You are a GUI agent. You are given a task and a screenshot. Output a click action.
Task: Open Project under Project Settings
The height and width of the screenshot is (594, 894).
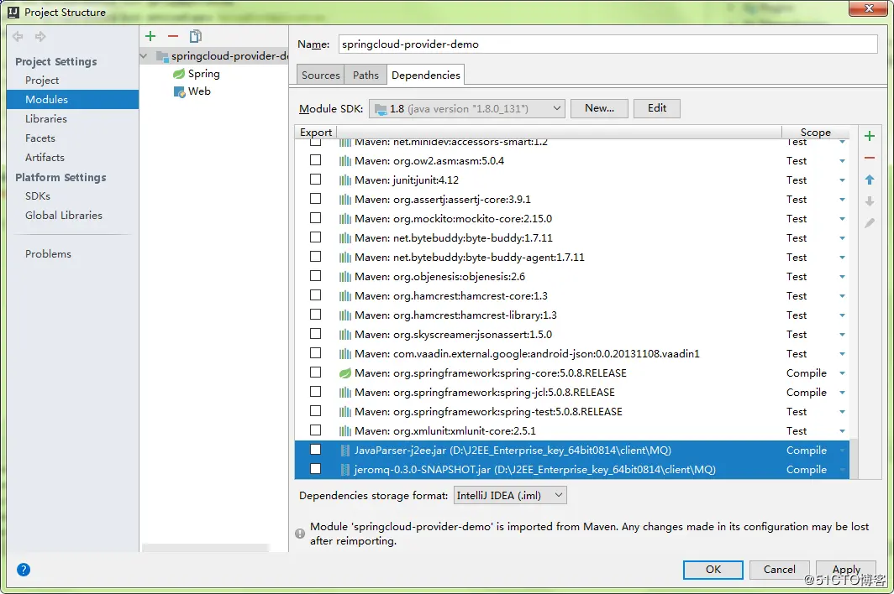[42, 81]
